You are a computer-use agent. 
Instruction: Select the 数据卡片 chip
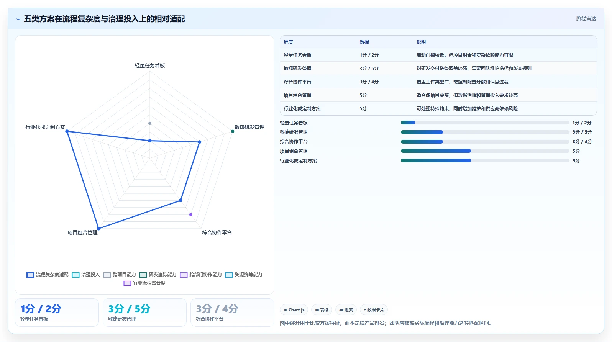pyautogui.click(x=374, y=310)
